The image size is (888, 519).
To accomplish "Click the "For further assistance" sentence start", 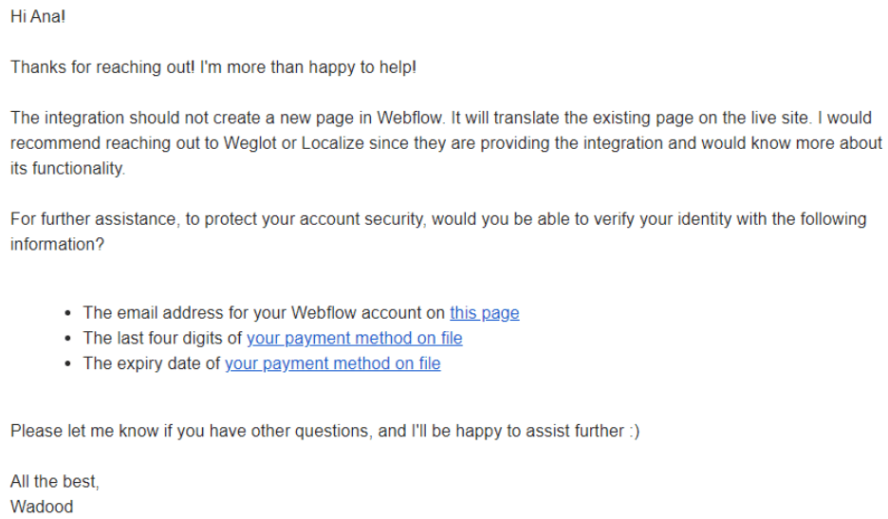I will tap(93, 219).
